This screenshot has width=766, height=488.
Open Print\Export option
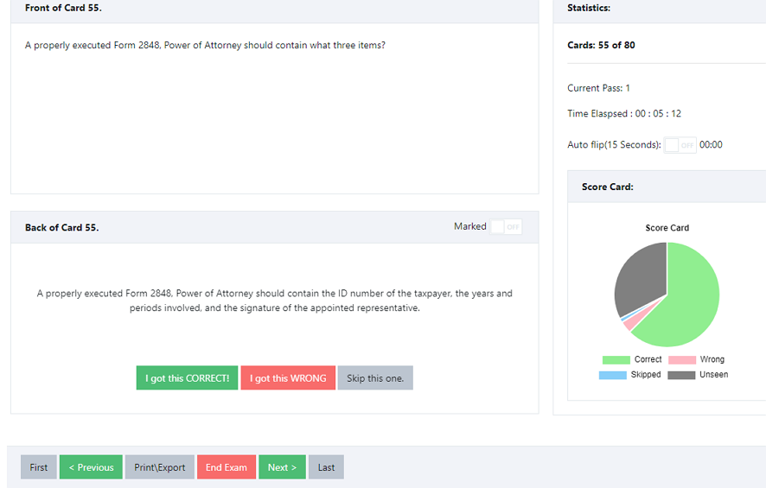coord(160,467)
